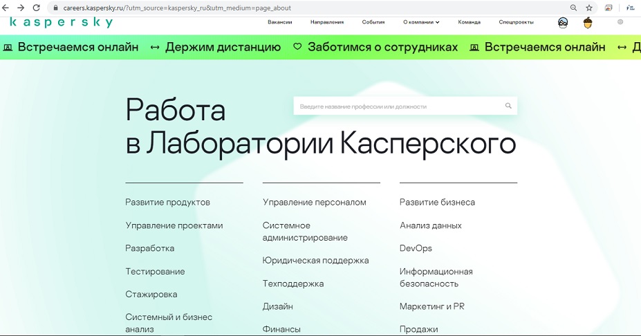
Task: Open Управление персоналом category
Action: 315,203
